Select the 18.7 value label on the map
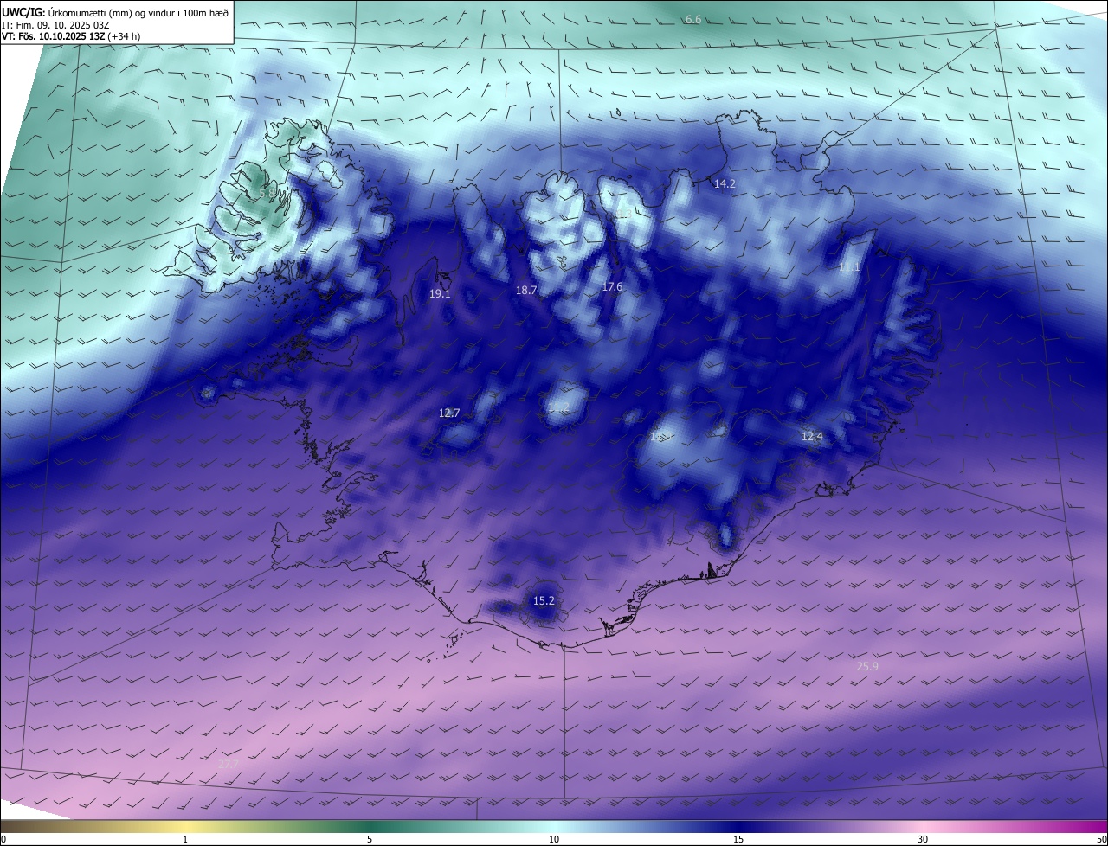The width and height of the screenshot is (1108, 846). [x=526, y=291]
